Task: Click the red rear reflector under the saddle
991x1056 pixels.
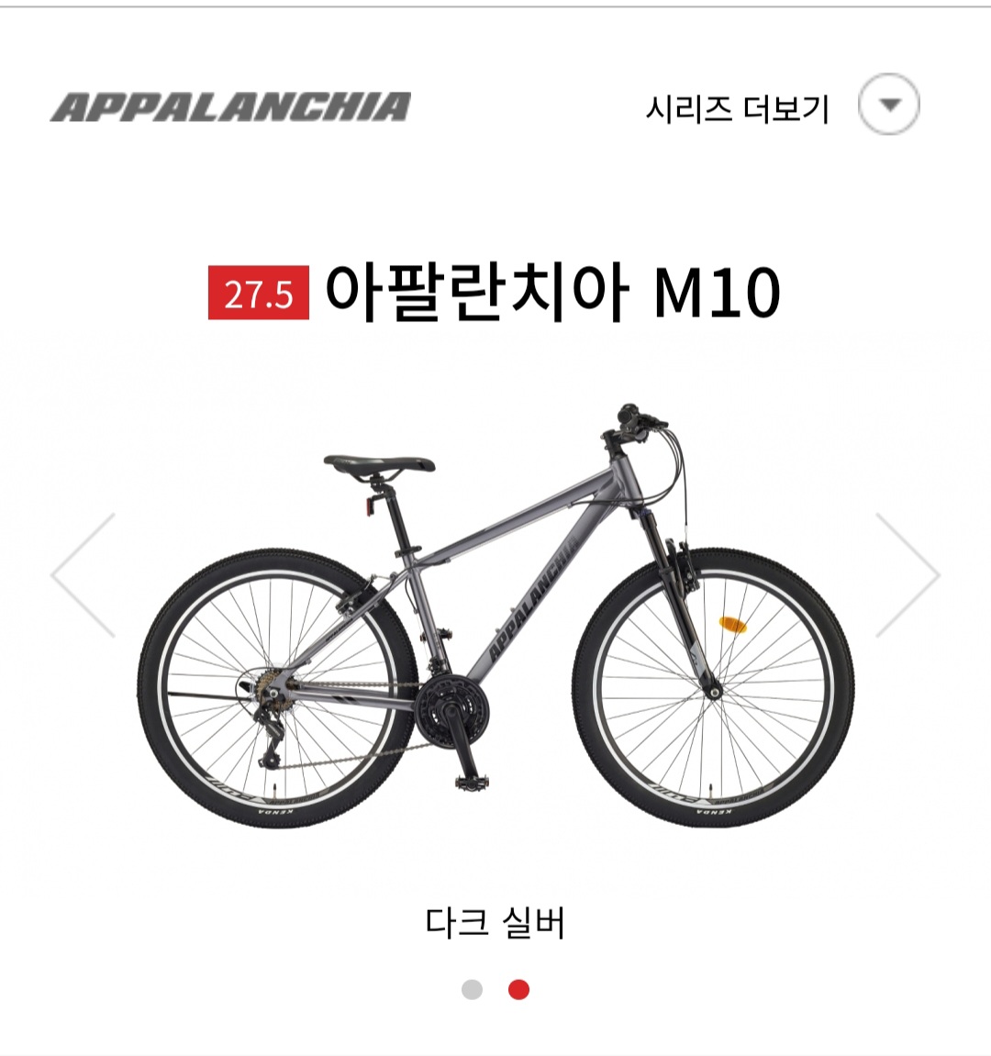Action: [x=370, y=506]
